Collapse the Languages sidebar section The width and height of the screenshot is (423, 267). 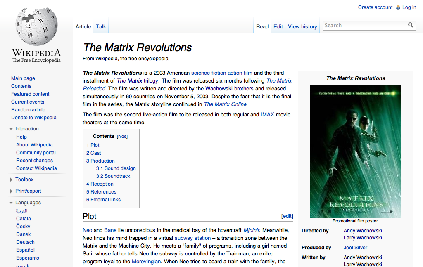[x=11, y=203]
